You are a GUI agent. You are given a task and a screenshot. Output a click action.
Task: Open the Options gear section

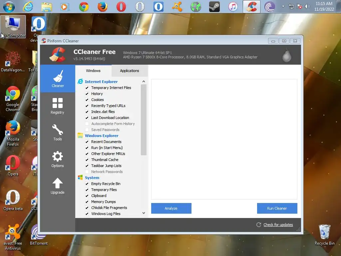[x=58, y=159]
